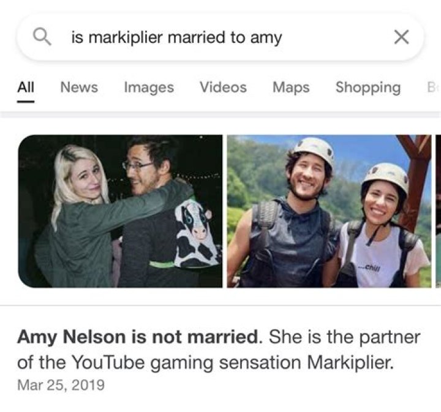Screen dimensions: 441x412
Task: Switch to the News tab
Action: pos(79,87)
